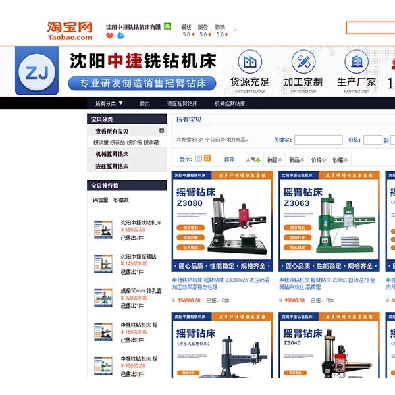The width and height of the screenshot is (395, 395).
Task: Click the 专业研发制造销售摇臂钻床 banner slogan
Action: pyautogui.click(x=142, y=83)
